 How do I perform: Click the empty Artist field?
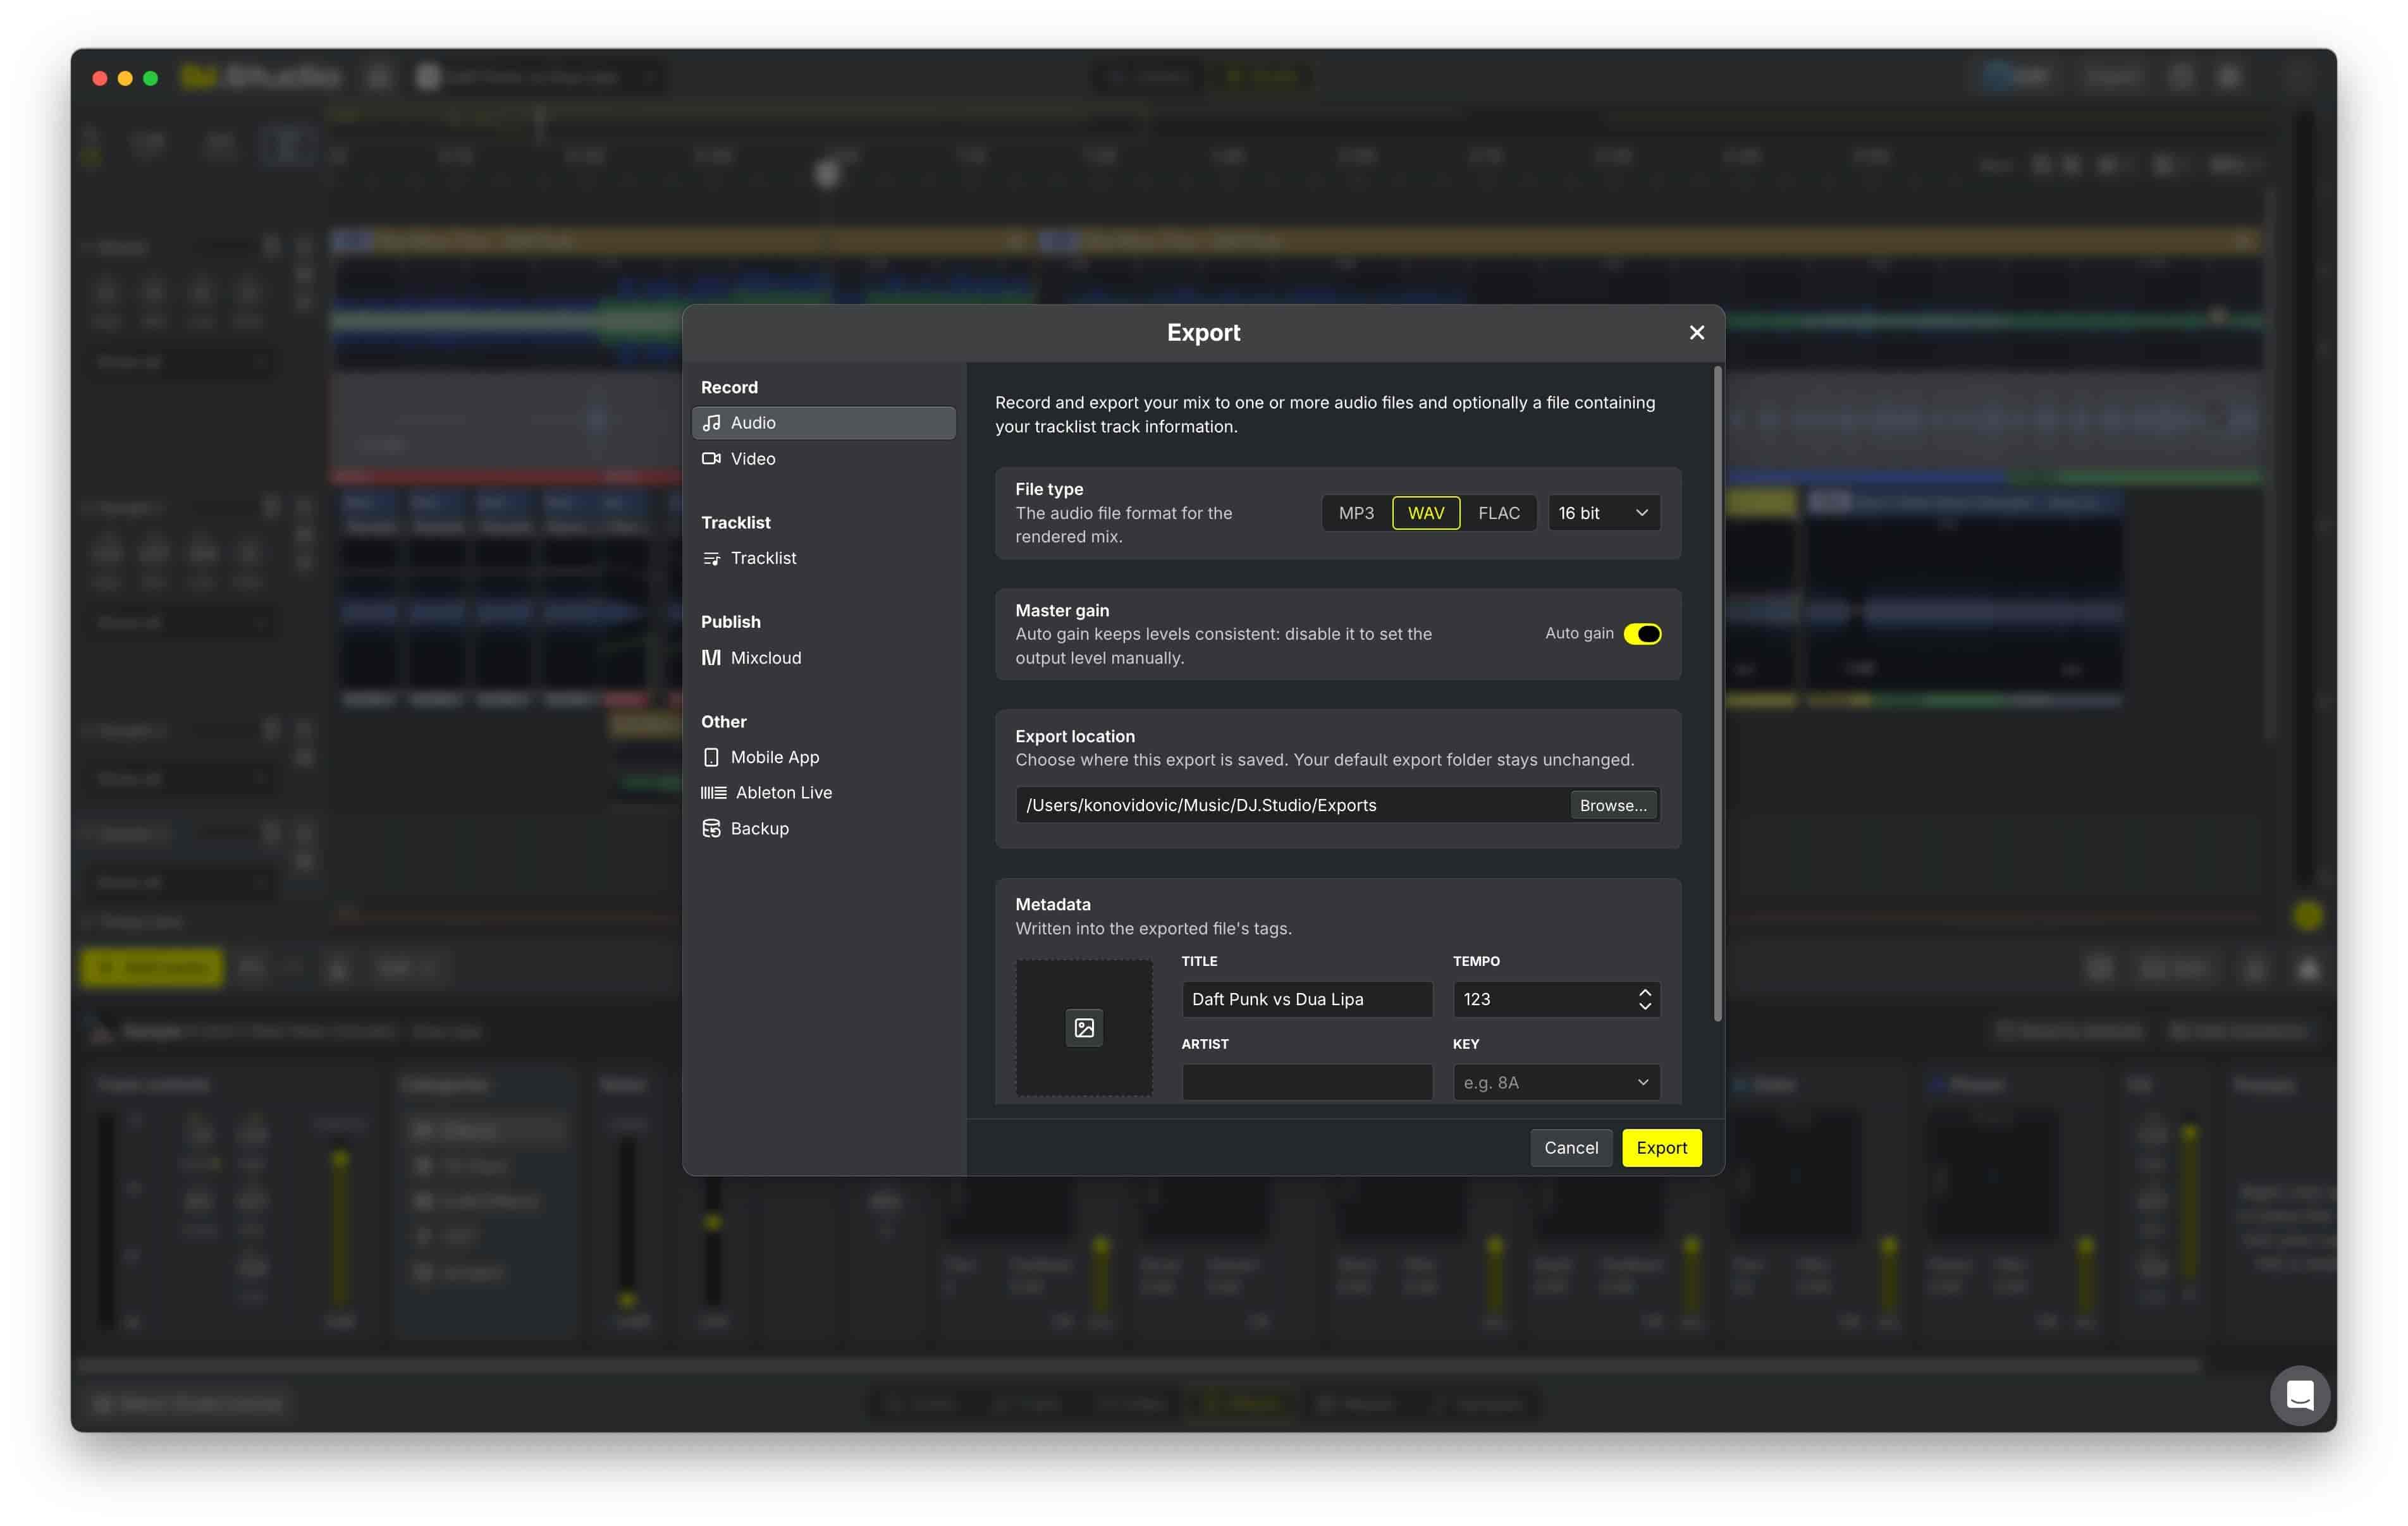1307,1082
